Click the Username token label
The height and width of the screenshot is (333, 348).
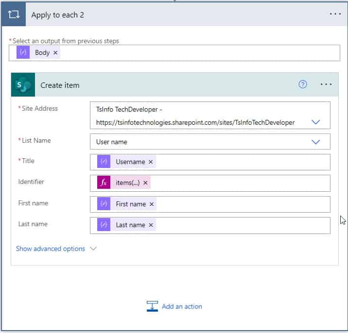(130, 162)
